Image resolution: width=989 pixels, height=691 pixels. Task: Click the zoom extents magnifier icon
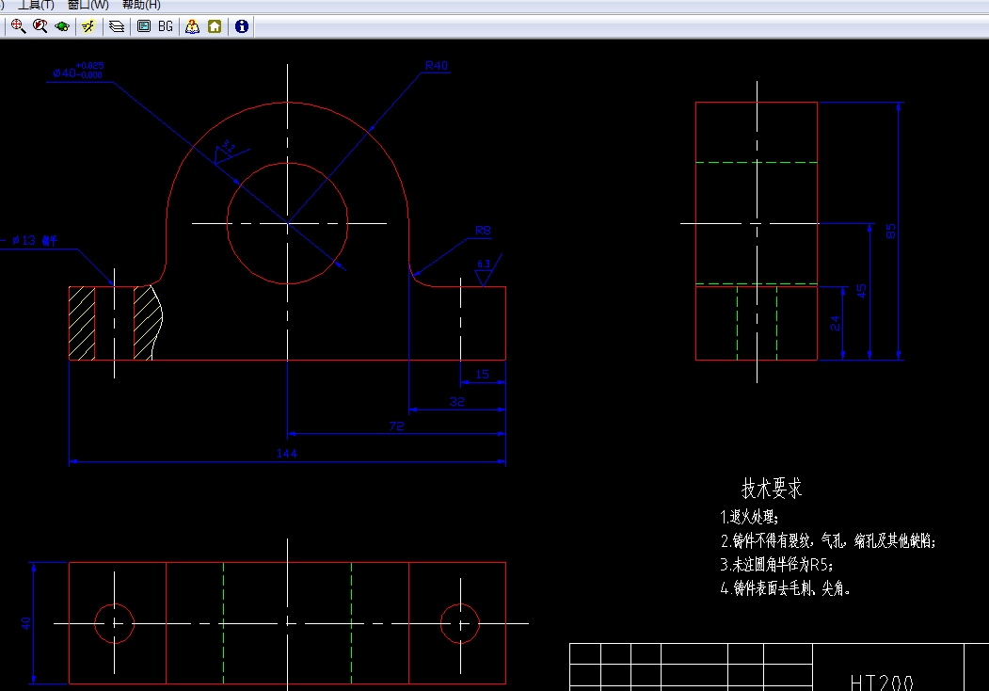[18, 25]
